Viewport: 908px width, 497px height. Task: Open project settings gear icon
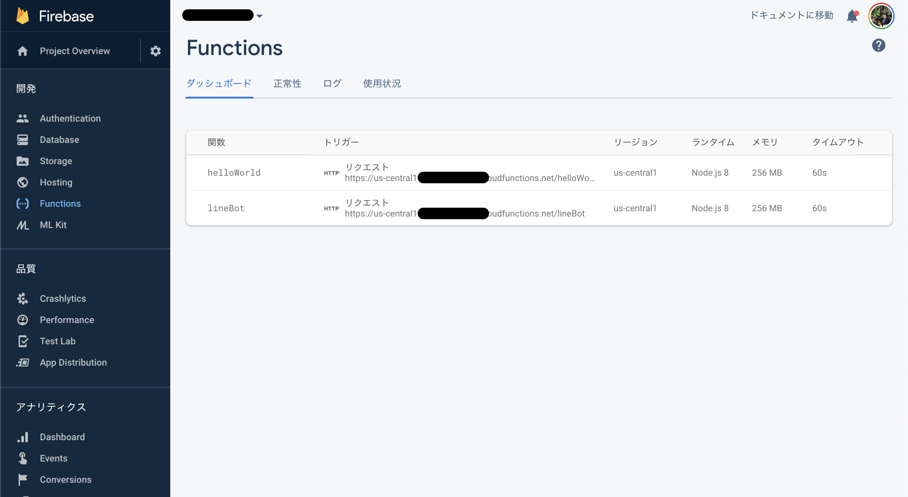coord(155,51)
